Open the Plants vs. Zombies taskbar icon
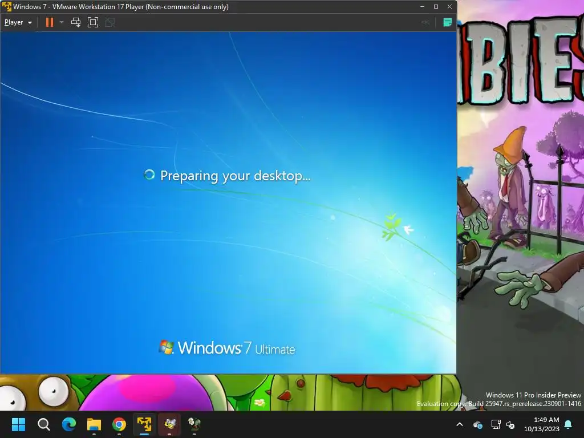This screenshot has width=584, height=438. (x=194, y=424)
